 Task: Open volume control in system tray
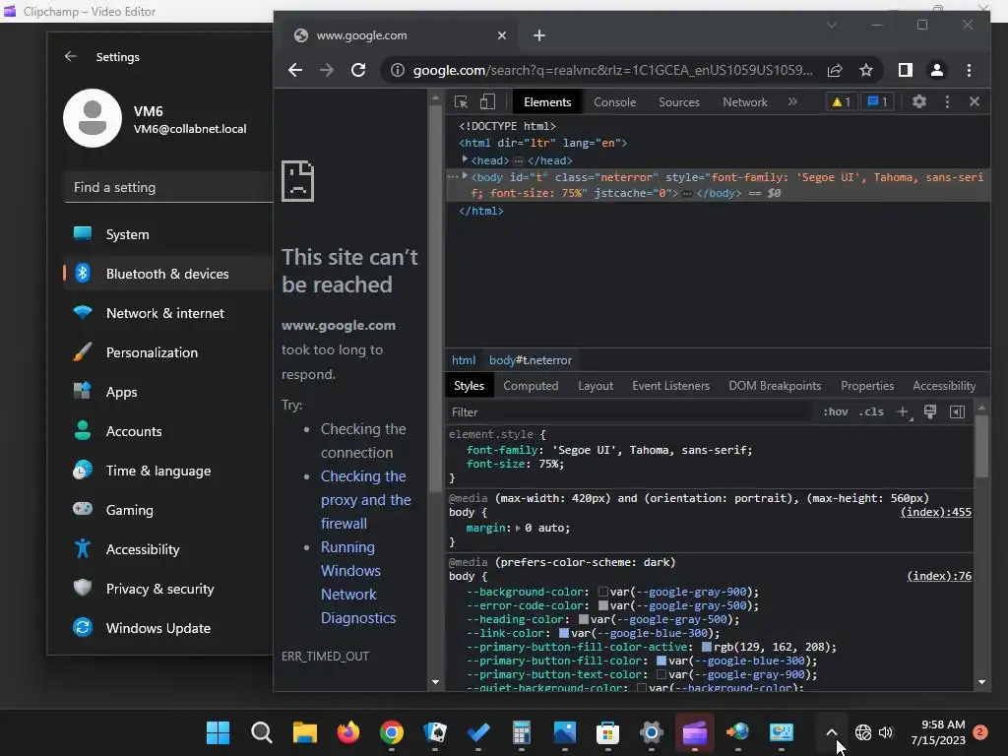pos(886,732)
